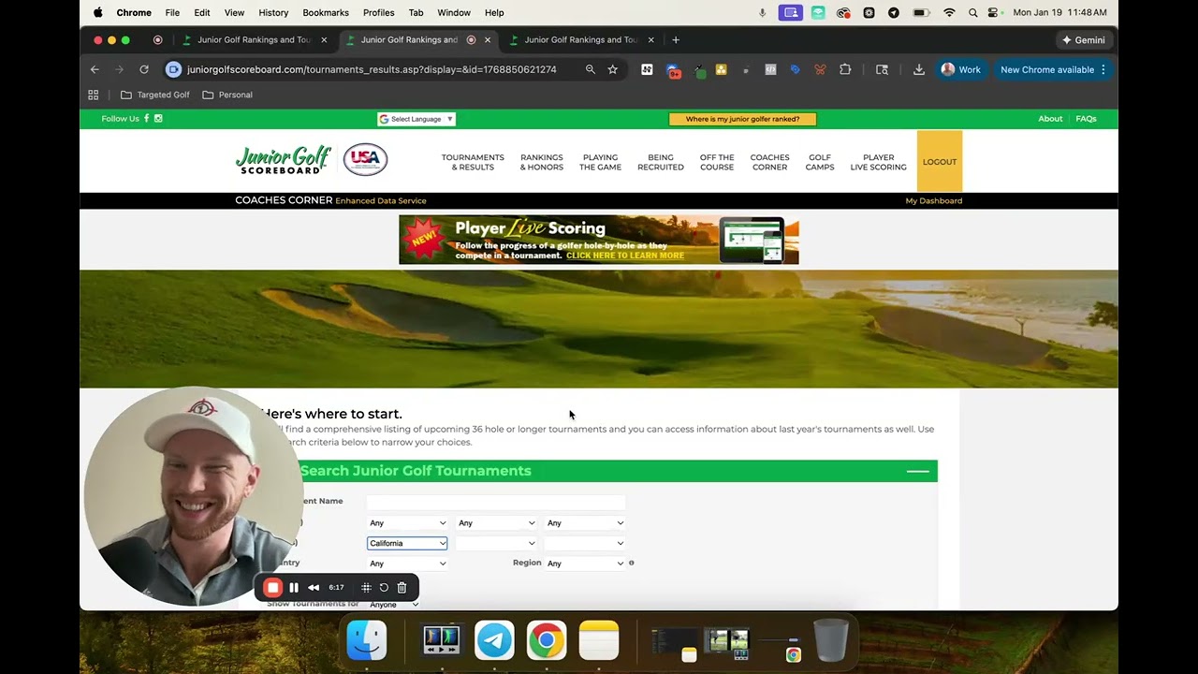Open the California state dropdown
Image resolution: width=1198 pixels, height=674 pixels.
point(407,543)
